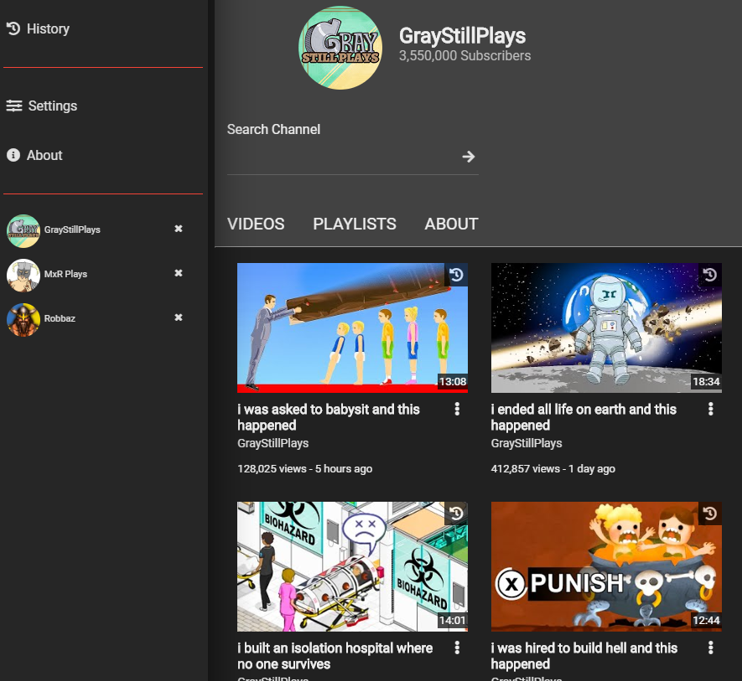Click the large GrayStillPlays channel logo

coord(340,48)
